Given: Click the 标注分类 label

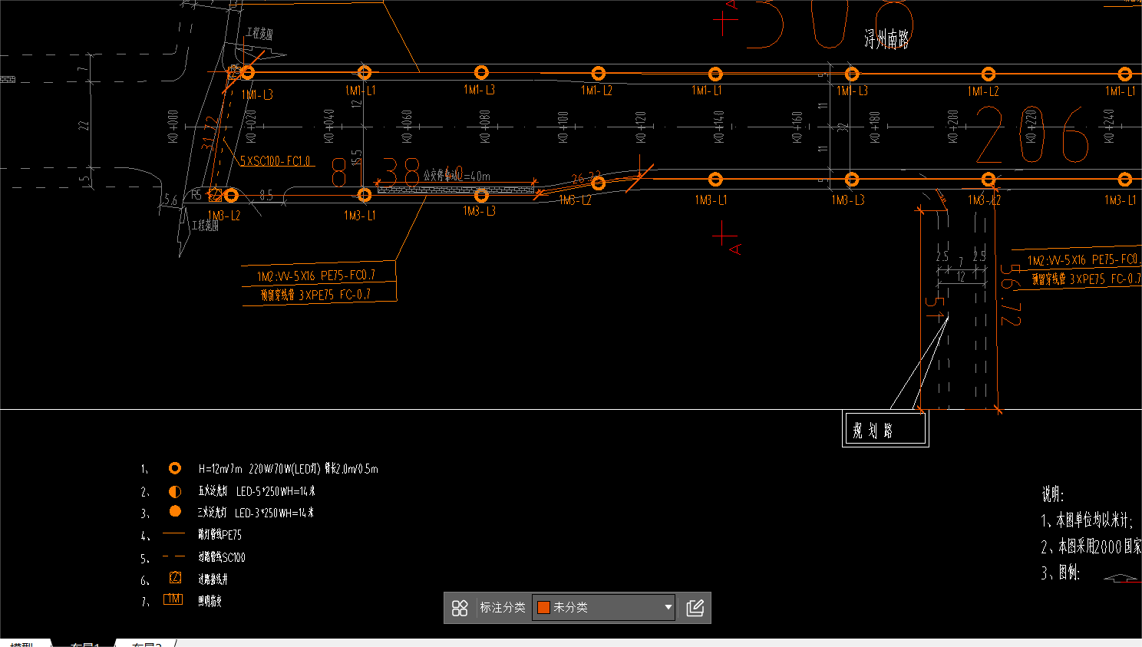Looking at the screenshot, I should point(503,608).
